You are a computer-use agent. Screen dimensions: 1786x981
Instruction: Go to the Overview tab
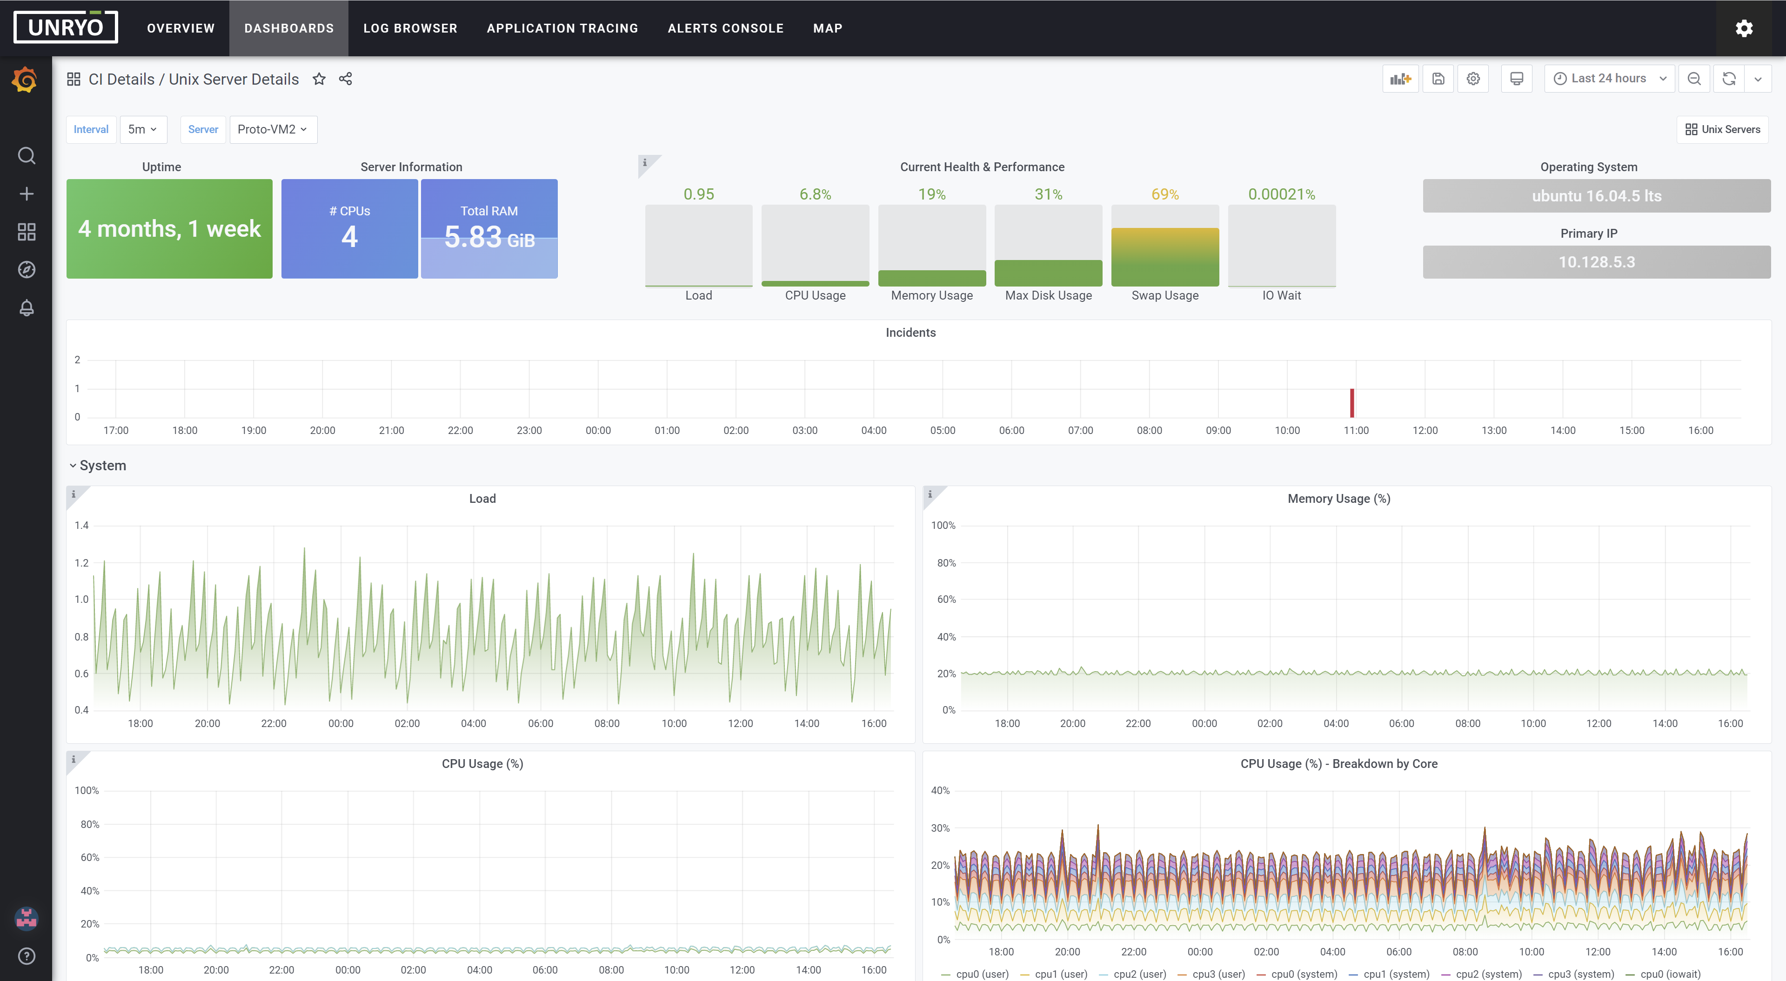click(181, 28)
